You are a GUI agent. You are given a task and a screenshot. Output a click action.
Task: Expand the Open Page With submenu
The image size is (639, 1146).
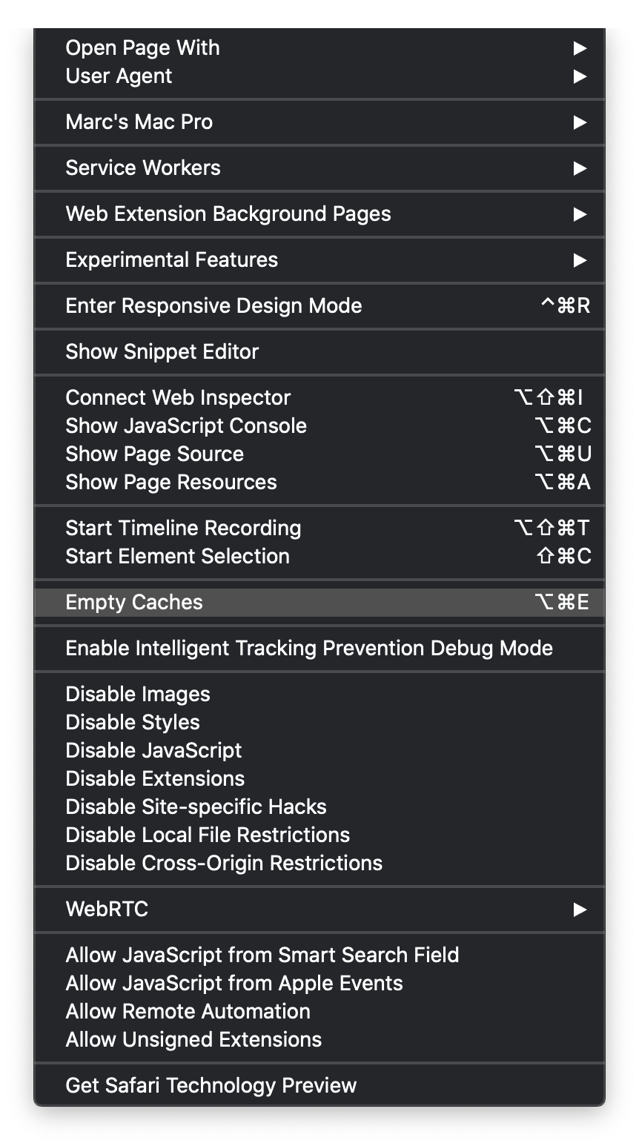coord(142,48)
